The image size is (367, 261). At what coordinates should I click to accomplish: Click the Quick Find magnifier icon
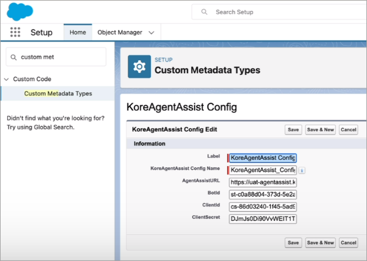click(13, 57)
